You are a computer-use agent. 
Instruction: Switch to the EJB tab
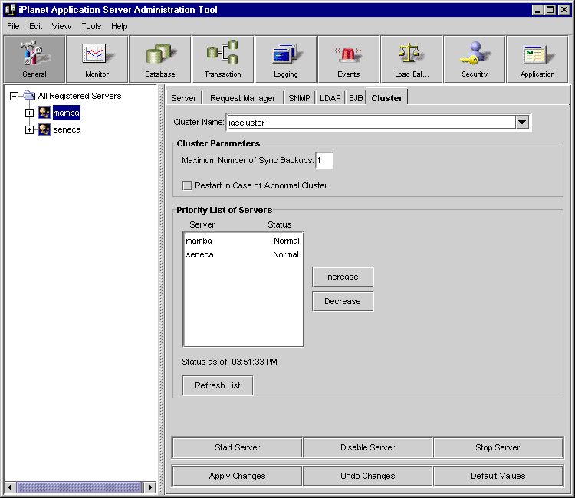tap(356, 98)
